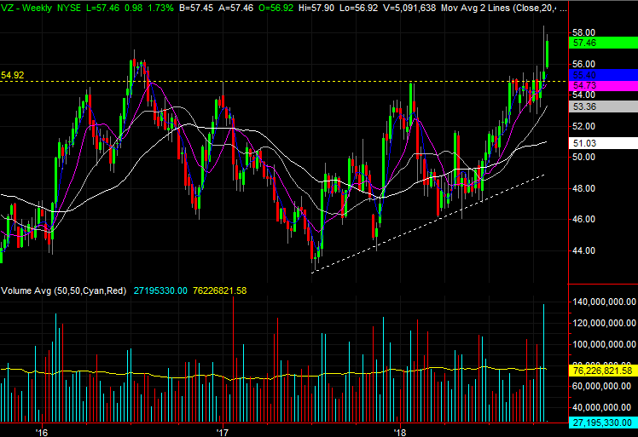Click the yellow 76226821.58 average value
The width and height of the screenshot is (638, 437).
tap(220, 290)
